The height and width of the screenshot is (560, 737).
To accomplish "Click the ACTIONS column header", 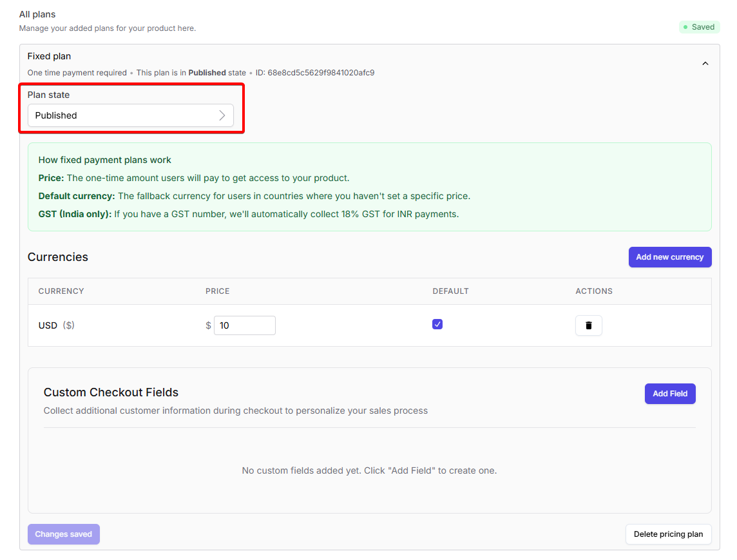I will [x=593, y=291].
